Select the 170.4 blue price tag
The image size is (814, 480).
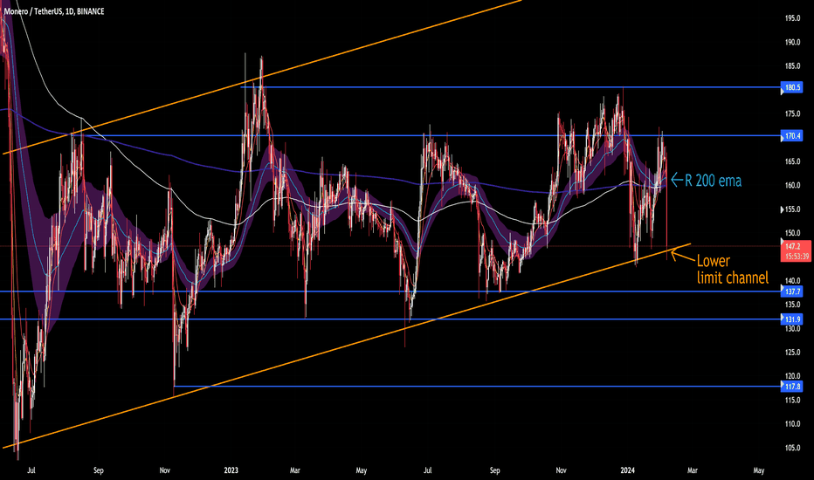tap(792, 136)
